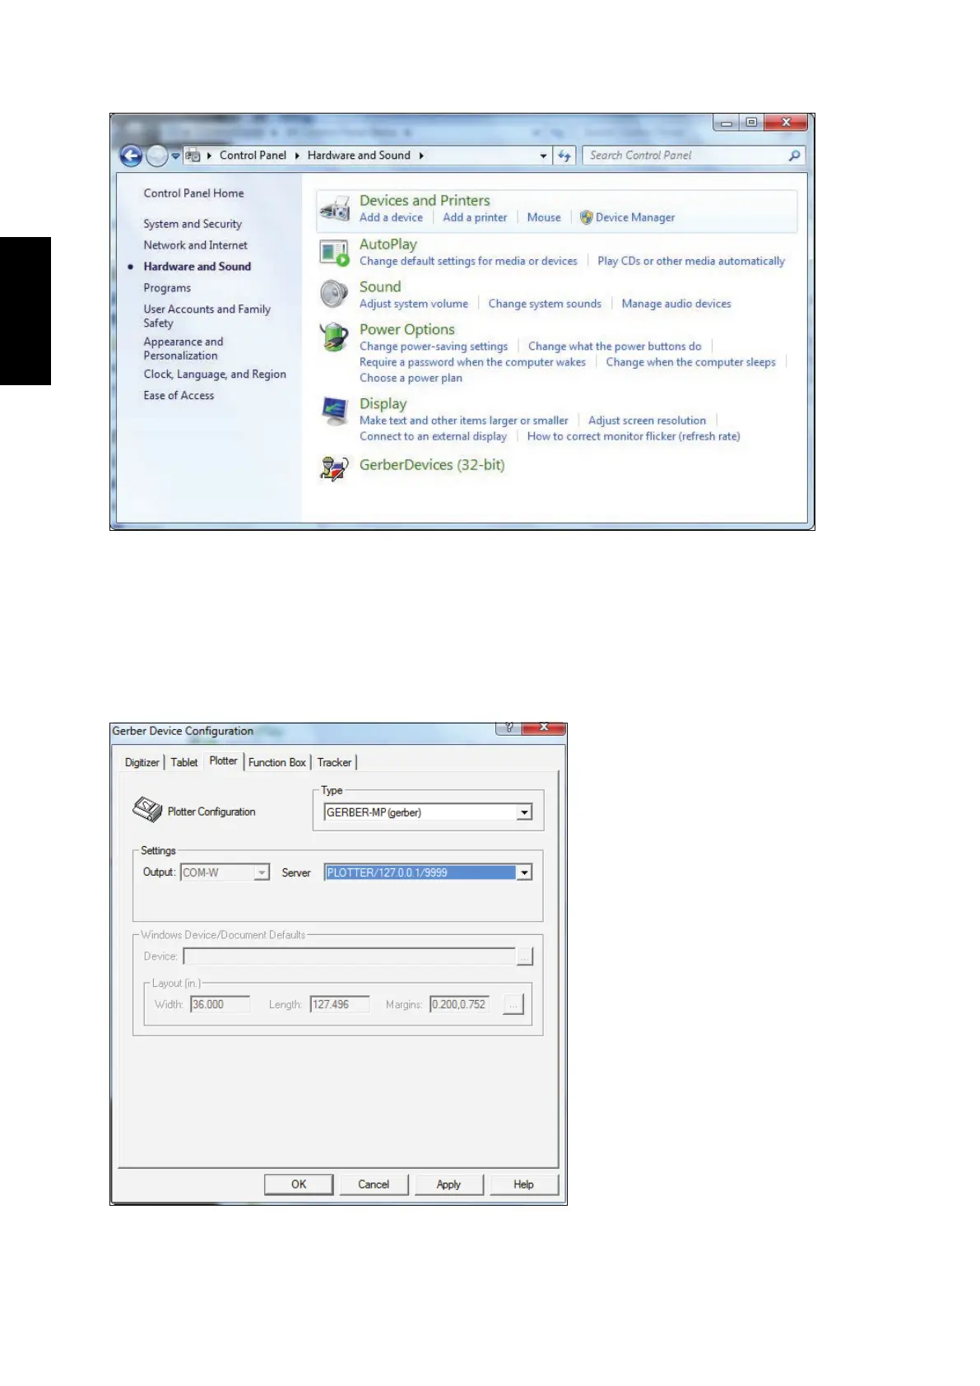The width and height of the screenshot is (980, 1386).
Task: Click the layout Length field
Action: [x=339, y=1004]
